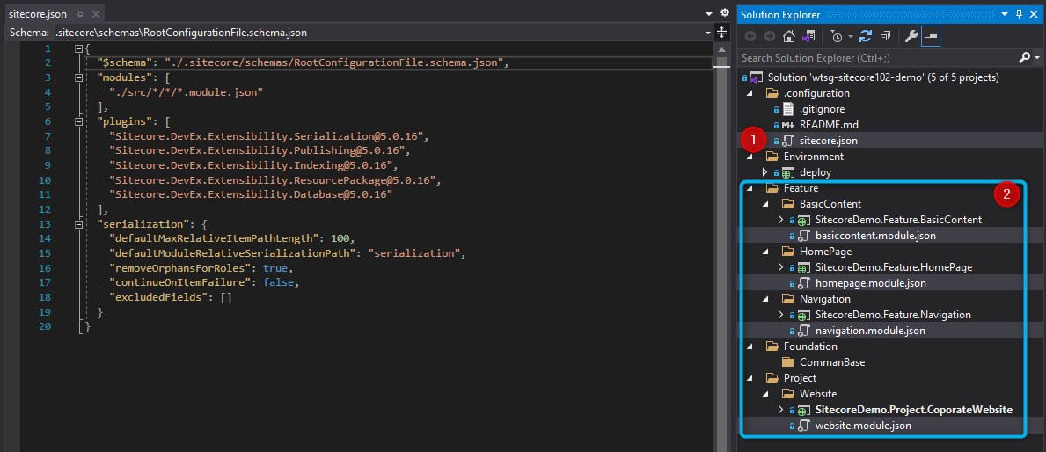This screenshot has width=1046, height=452.
Task: Expand SitecoreDemo.Feature.BasicContent project arrow
Action: pos(780,219)
